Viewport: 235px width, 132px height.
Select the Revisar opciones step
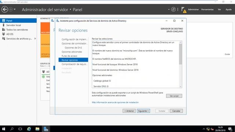73,60
